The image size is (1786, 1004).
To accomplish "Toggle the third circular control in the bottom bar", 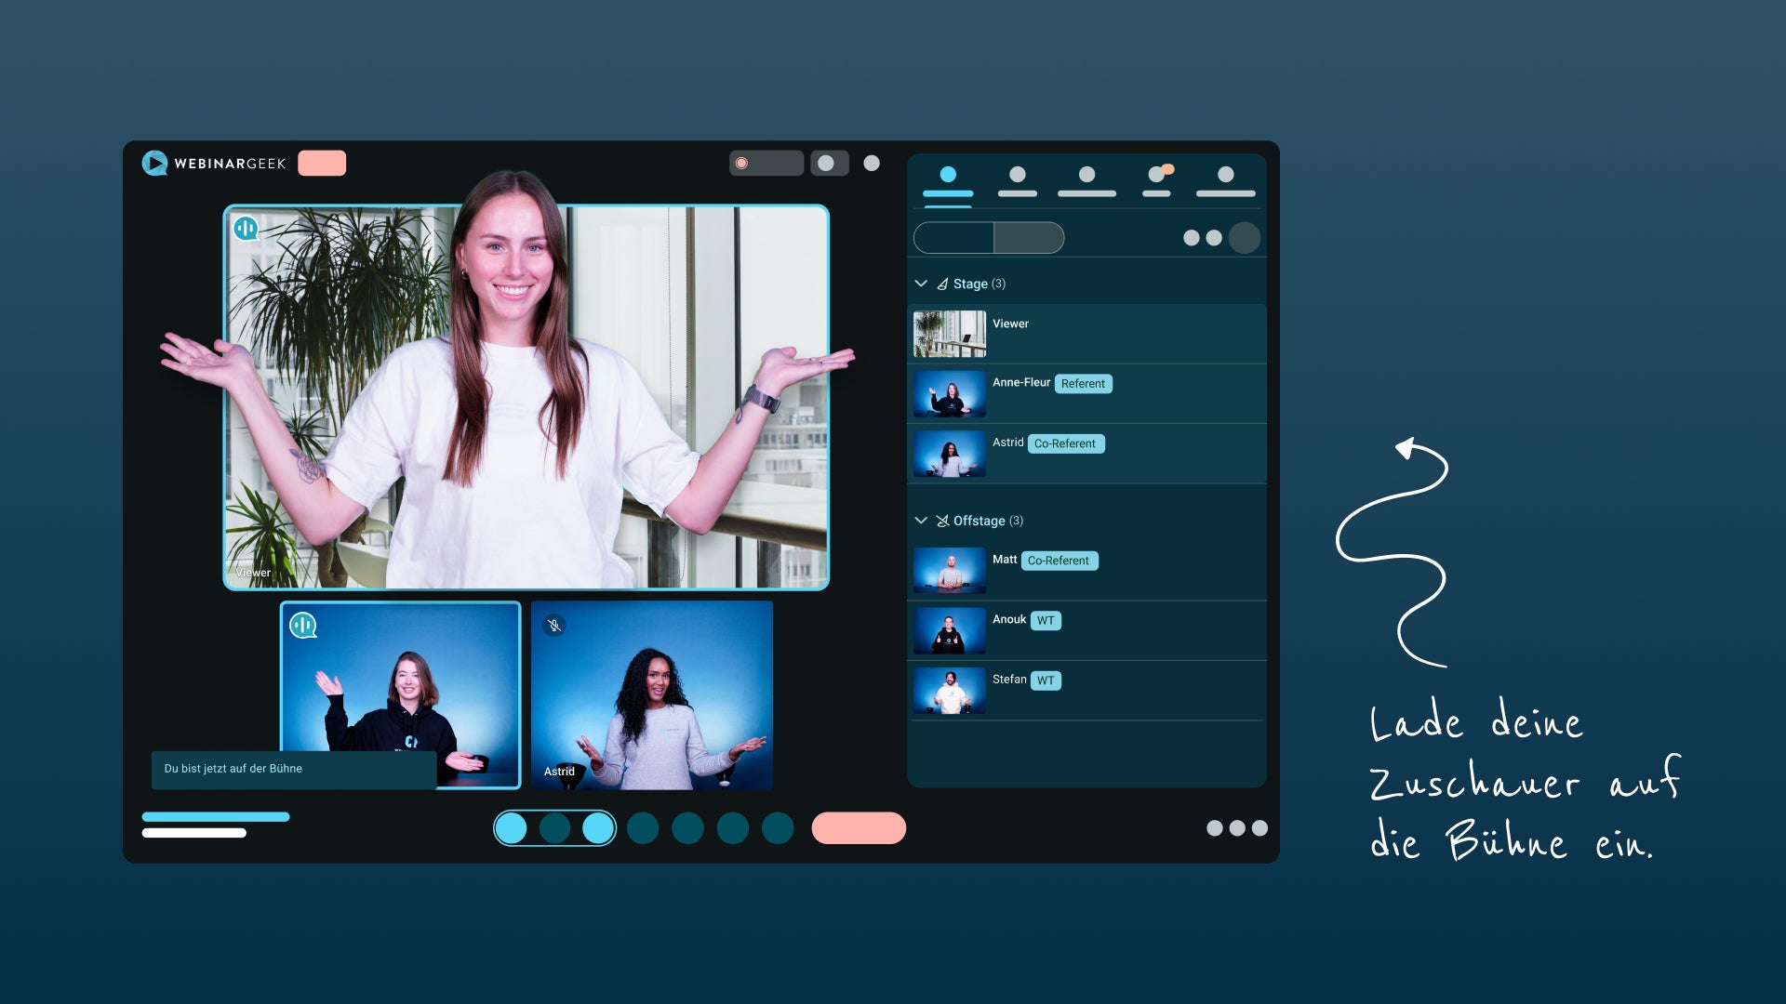I will click(598, 827).
